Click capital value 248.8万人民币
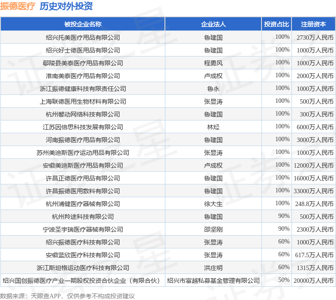 click(314, 204)
